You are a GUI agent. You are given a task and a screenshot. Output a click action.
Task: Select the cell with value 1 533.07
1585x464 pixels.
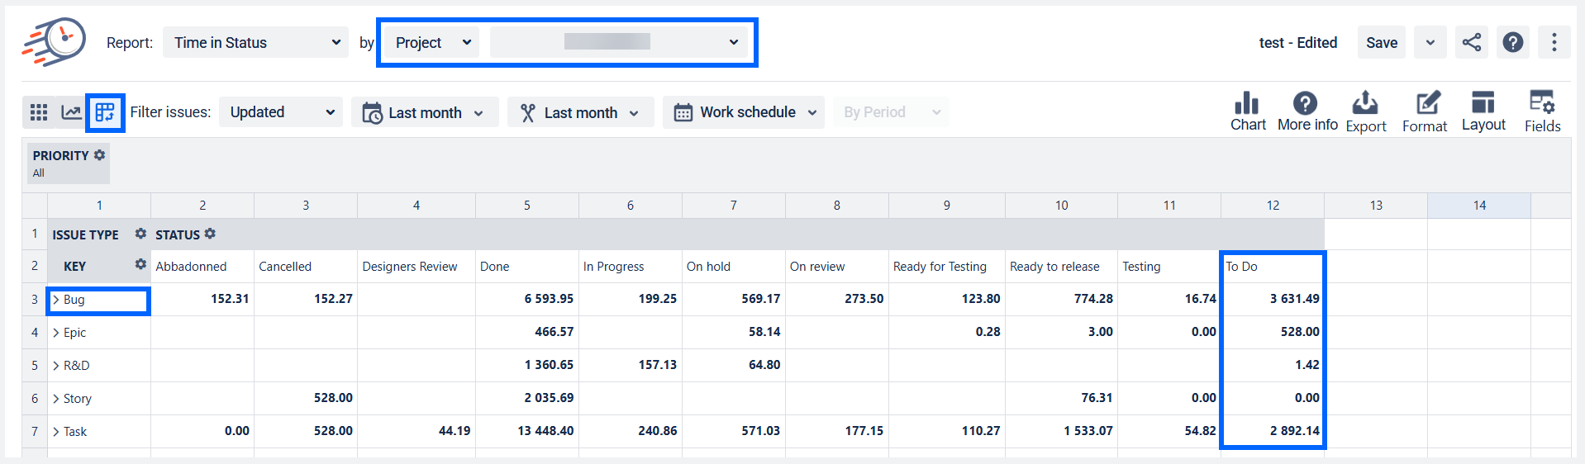[1062, 431]
